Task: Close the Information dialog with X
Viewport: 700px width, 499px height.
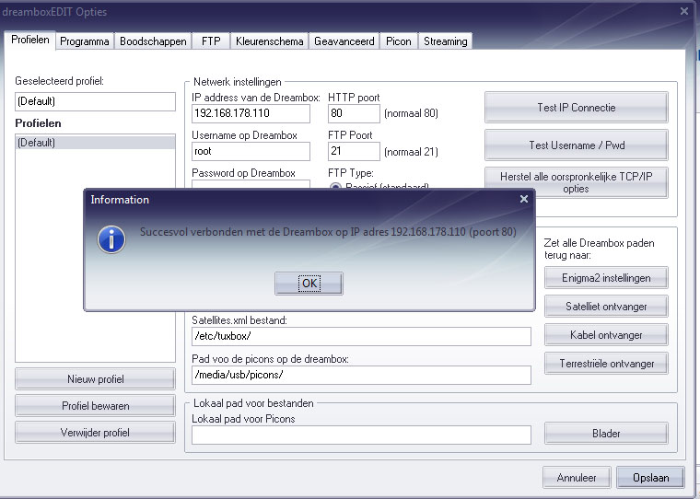Action: click(x=524, y=199)
